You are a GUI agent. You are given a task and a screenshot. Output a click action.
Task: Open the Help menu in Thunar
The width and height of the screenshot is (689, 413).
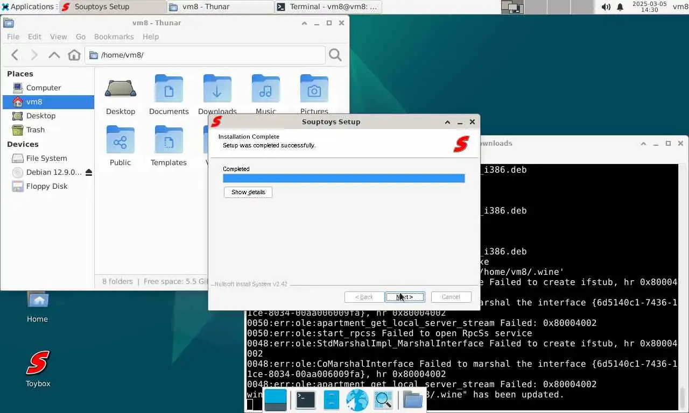(x=151, y=37)
